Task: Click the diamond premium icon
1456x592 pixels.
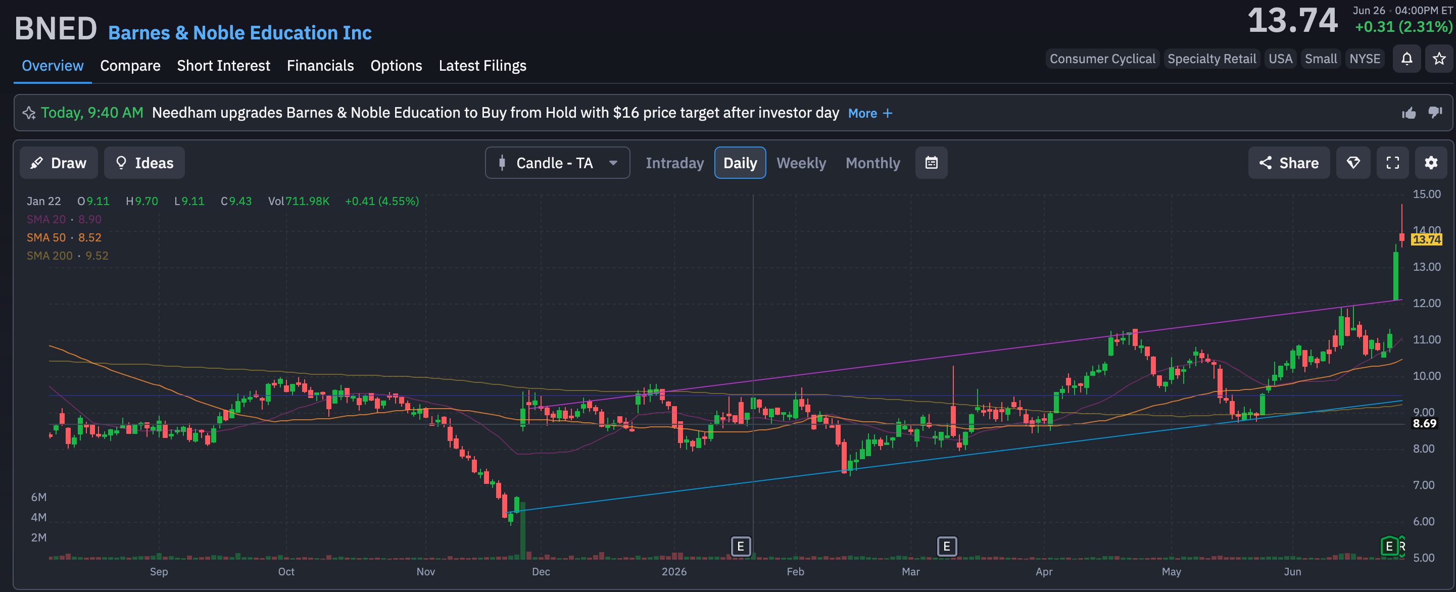Action: click(x=1353, y=163)
